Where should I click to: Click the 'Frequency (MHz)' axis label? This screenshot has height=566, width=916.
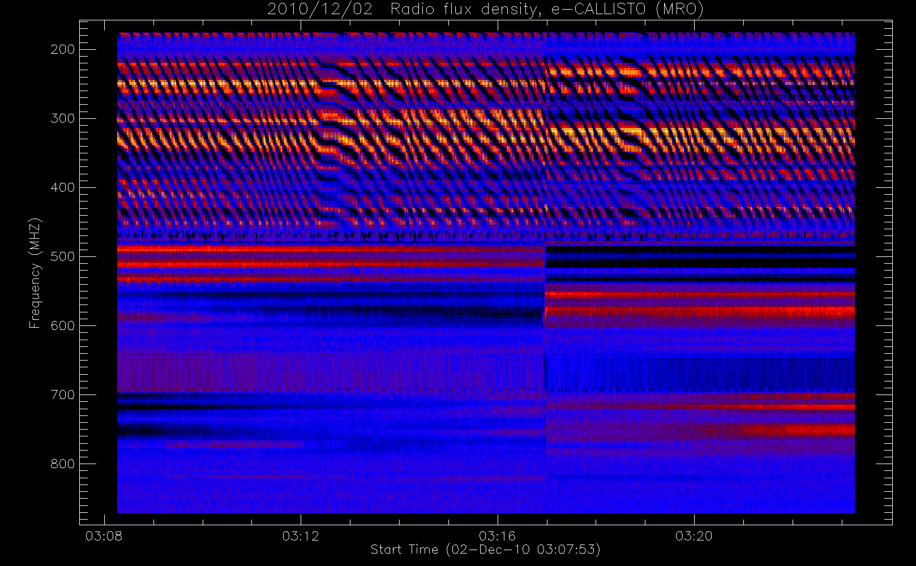(x=35, y=273)
